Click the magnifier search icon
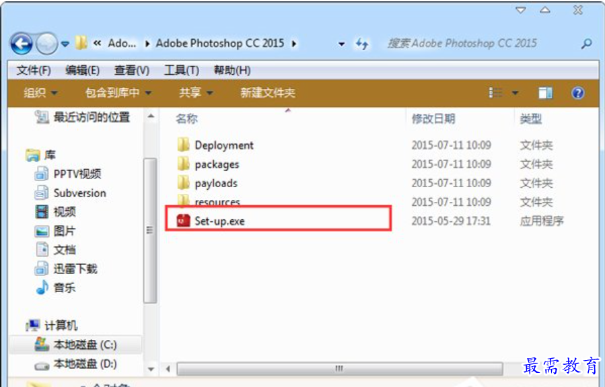 click(586, 44)
